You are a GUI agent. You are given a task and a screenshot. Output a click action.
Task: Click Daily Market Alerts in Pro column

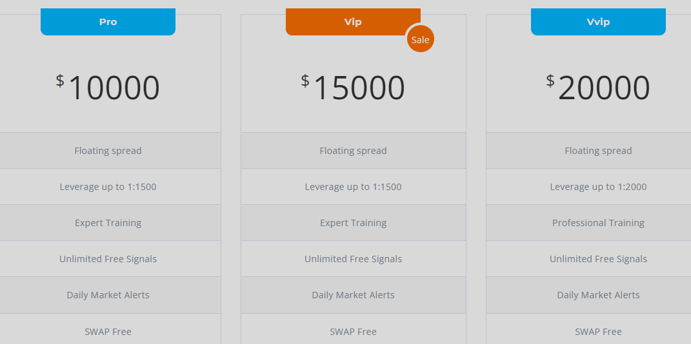click(x=108, y=295)
